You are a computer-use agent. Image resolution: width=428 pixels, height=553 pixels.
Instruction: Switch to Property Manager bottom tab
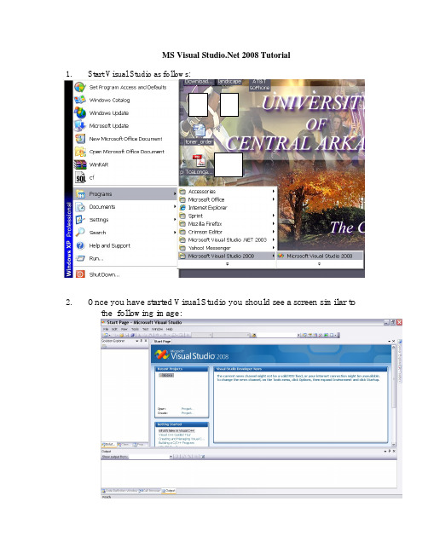pos(140,445)
